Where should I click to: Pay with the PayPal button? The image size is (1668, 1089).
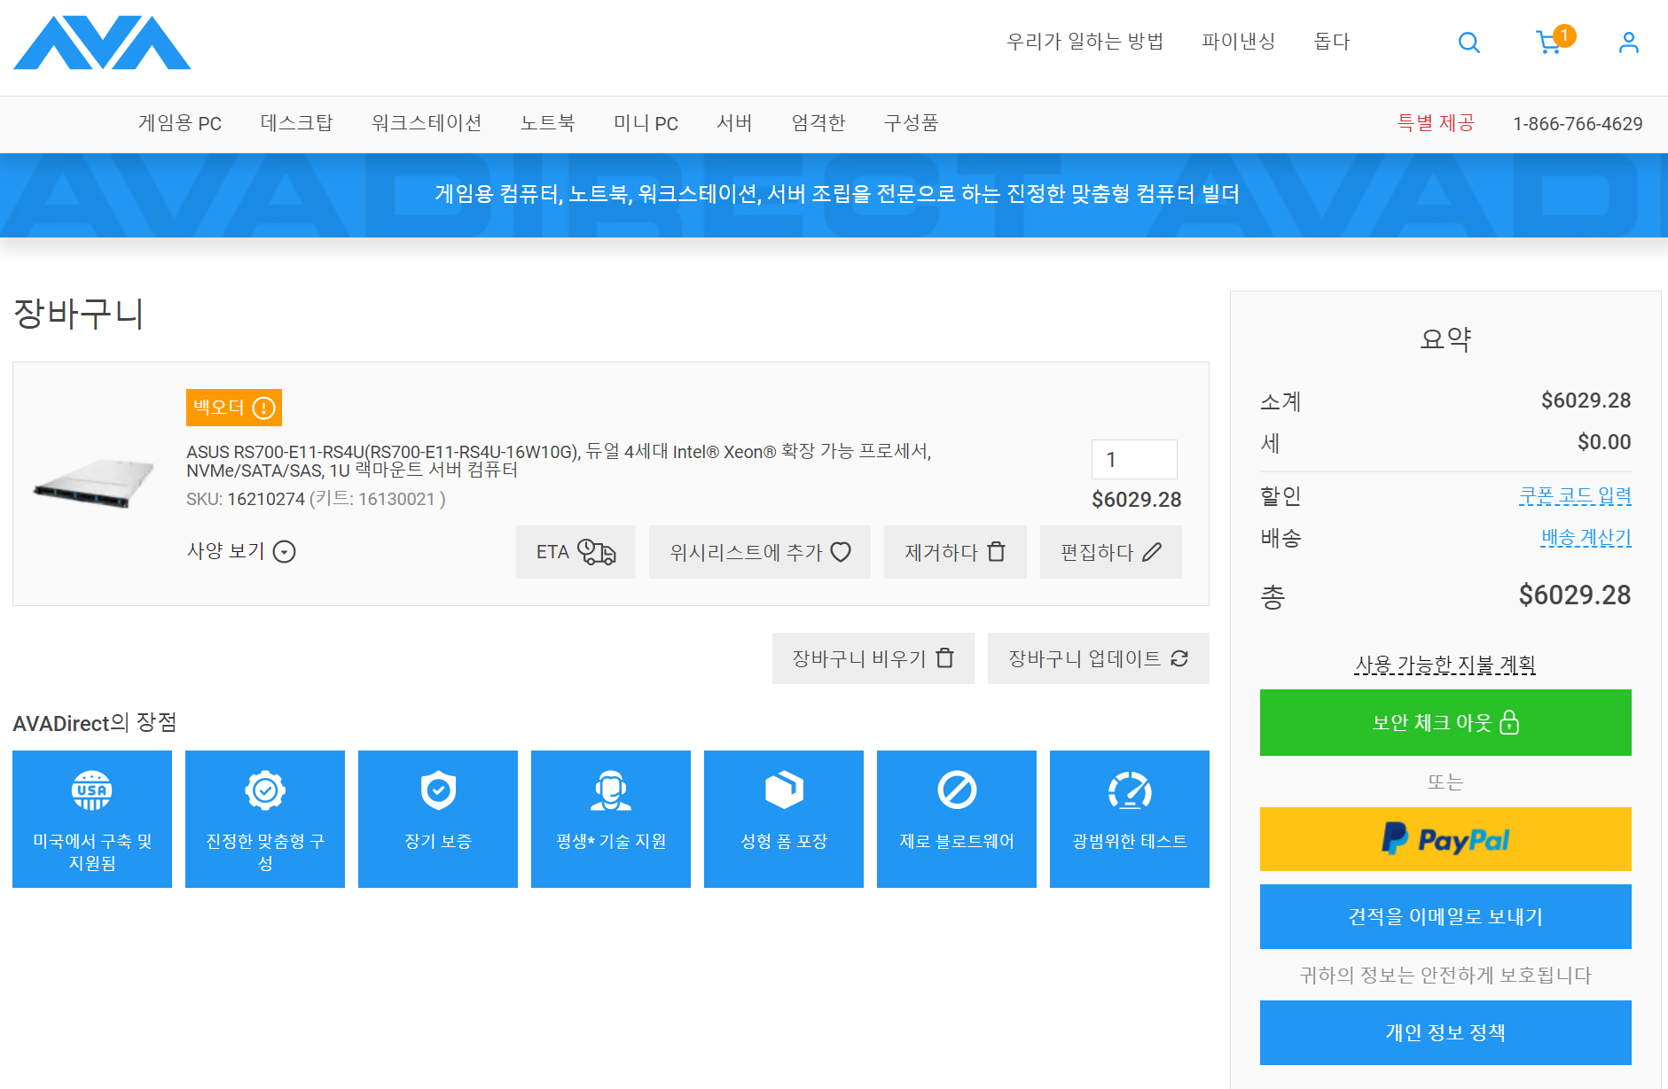(1445, 839)
